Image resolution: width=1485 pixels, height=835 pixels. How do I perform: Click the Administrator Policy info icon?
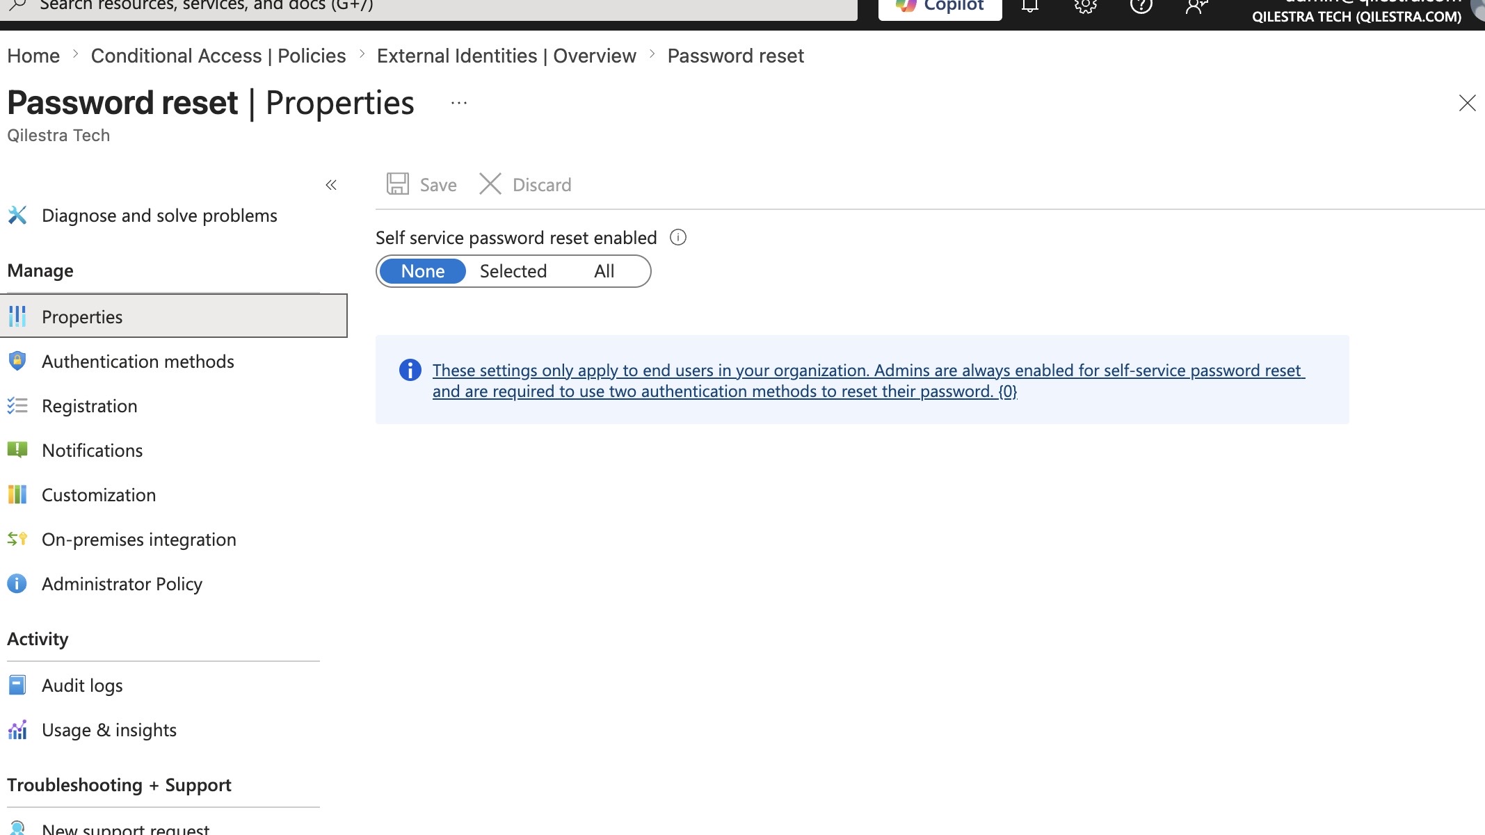tap(17, 583)
